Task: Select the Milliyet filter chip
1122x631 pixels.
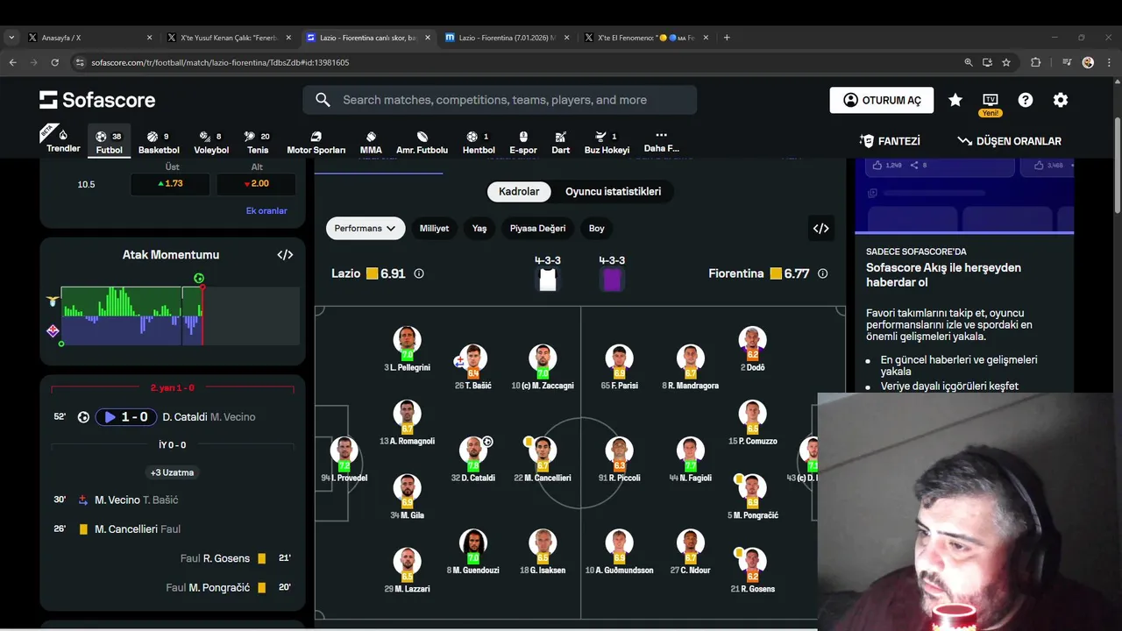Action: (434, 228)
